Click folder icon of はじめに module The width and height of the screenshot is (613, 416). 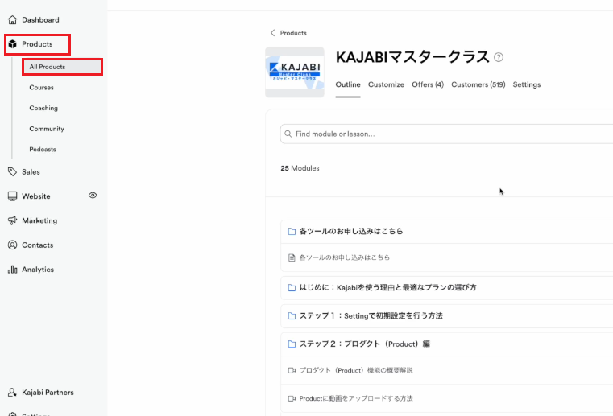292,288
